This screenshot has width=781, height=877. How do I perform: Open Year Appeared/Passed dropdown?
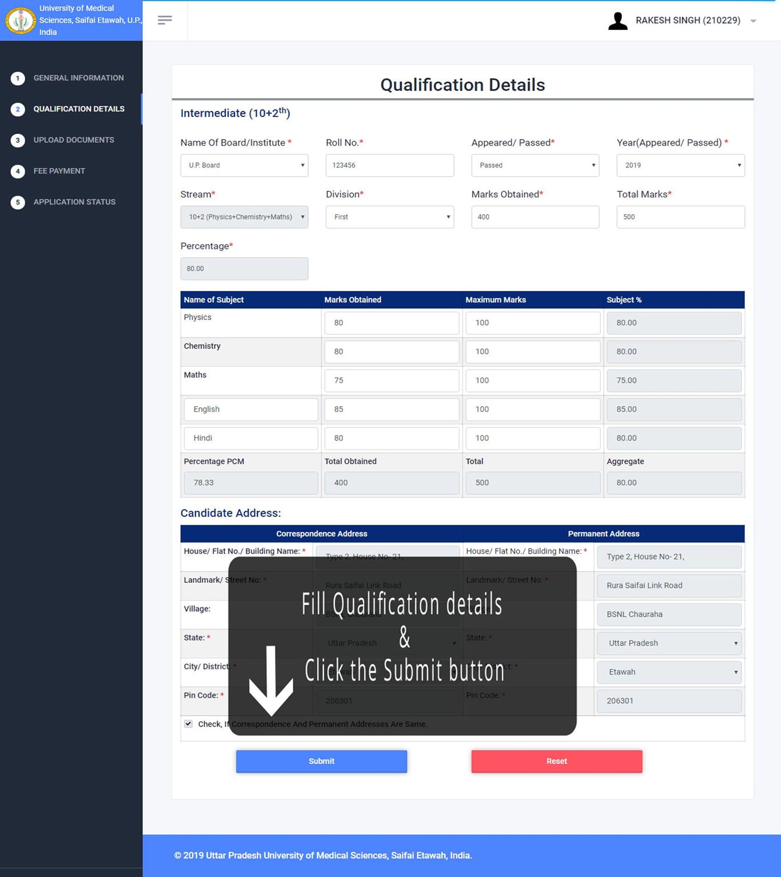point(680,165)
